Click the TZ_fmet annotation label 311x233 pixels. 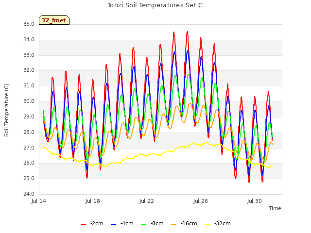[x=54, y=20]
